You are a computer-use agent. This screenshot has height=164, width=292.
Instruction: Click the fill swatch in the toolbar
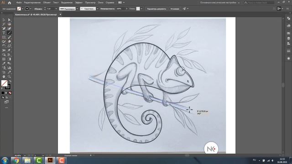4,83
